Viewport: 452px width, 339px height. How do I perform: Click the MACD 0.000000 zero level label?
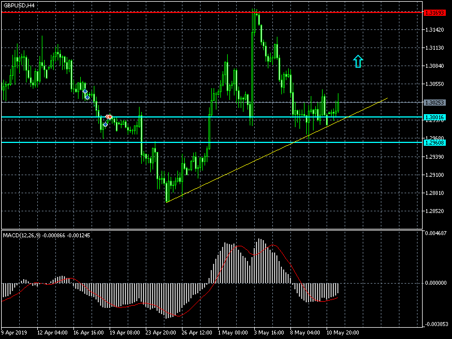pos(436,283)
